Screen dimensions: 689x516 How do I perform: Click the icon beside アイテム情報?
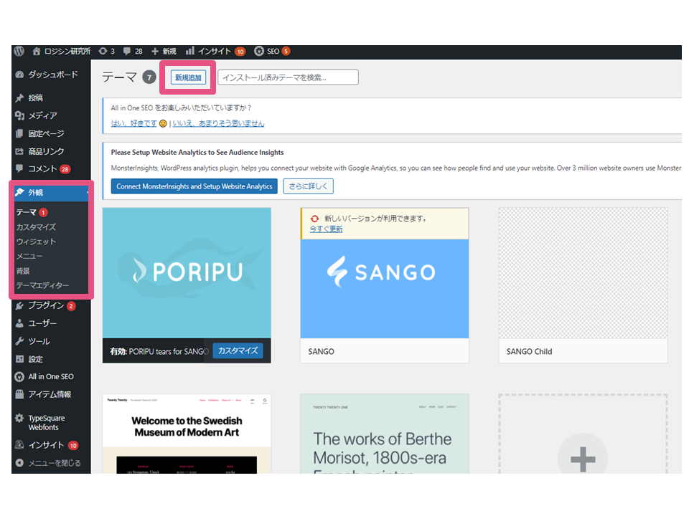(19, 394)
